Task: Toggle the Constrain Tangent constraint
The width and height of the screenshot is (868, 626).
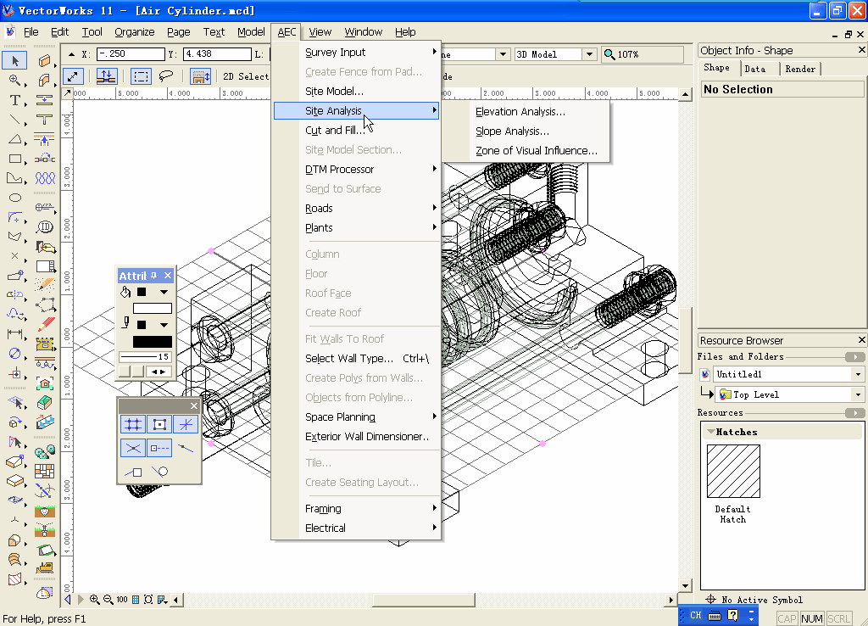Action: point(159,472)
